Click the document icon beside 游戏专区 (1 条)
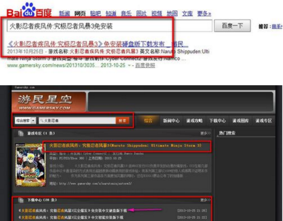Viewport: 283px width, 221px height. click(21, 133)
